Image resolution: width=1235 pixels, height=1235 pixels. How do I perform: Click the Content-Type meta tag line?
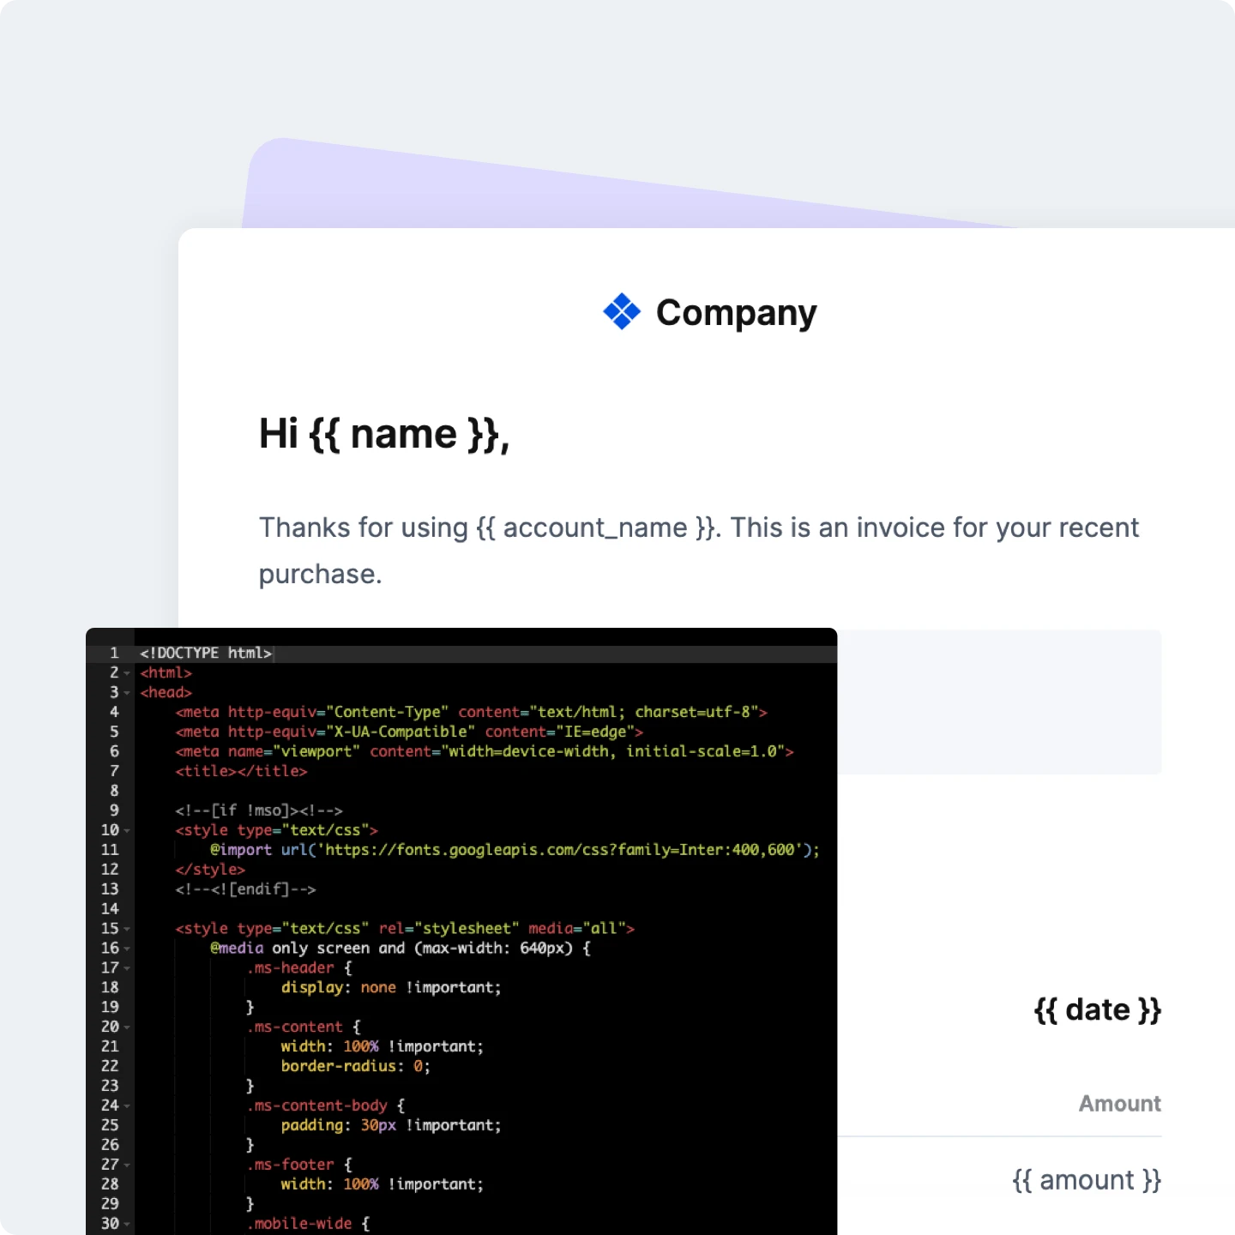[x=471, y=712]
